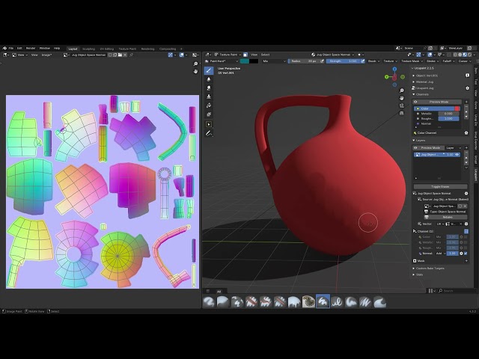
Task: Toggle paint mask square beside Texture Paint mode
Action: point(245,55)
